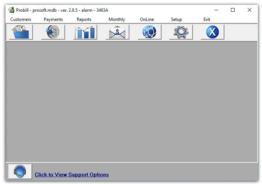Screen dimensions: 262x184
Task: Click the Probill app icon in title bar
Action: (x=11, y=10)
